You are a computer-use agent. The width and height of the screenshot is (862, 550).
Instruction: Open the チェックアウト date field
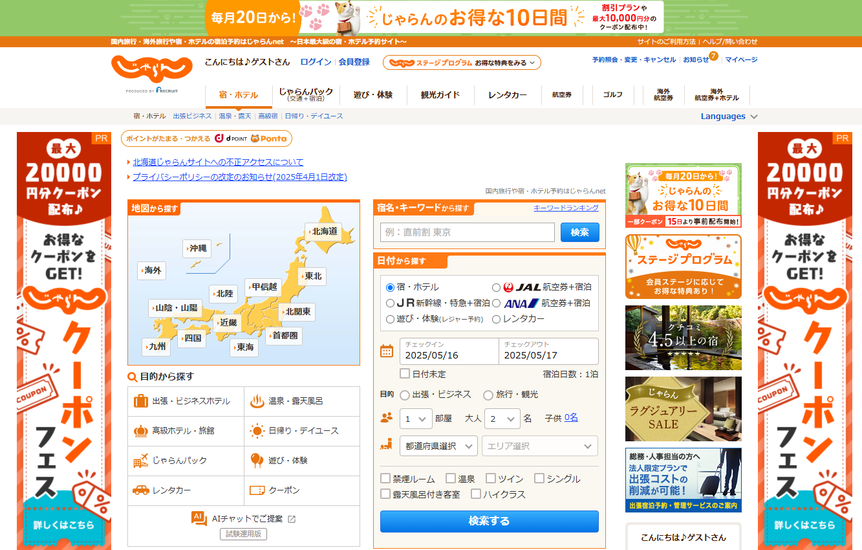coord(548,351)
